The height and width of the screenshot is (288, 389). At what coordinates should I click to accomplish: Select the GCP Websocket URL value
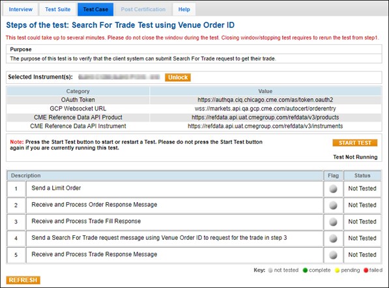pos(265,109)
